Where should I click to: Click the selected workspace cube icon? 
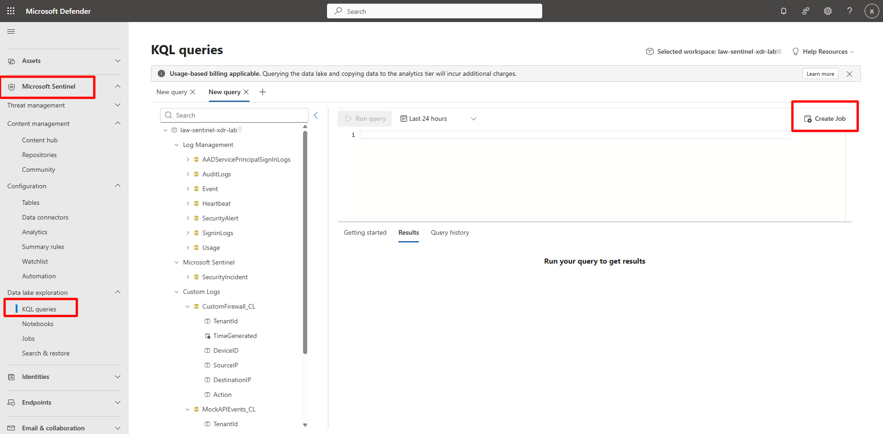click(x=650, y=51)
